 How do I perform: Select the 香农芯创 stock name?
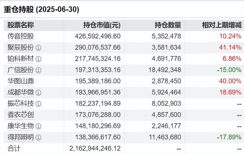click(x=21, y=114)
